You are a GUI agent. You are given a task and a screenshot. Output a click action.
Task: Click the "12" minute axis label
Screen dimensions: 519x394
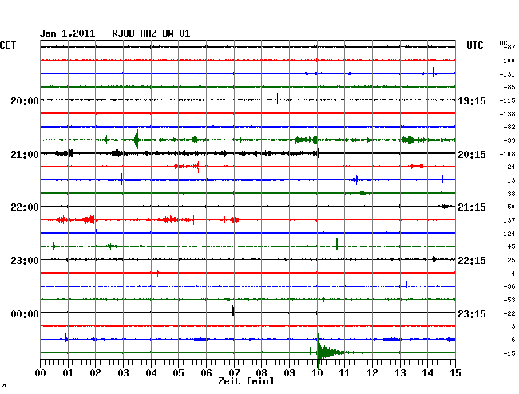tap(372, 373)
